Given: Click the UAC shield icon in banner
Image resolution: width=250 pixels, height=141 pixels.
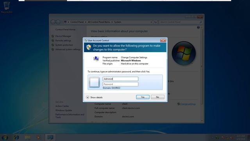Looking at the screenshot, I should click(x=89, y=47).
